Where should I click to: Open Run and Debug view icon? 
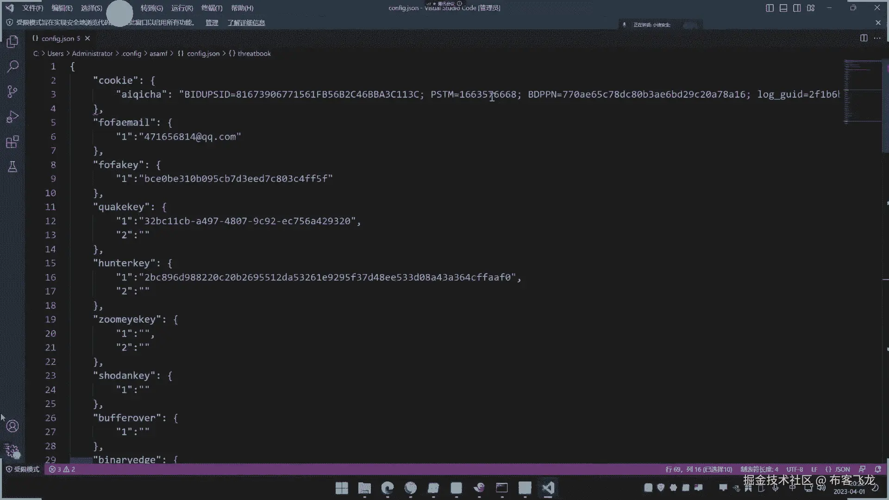13,117
